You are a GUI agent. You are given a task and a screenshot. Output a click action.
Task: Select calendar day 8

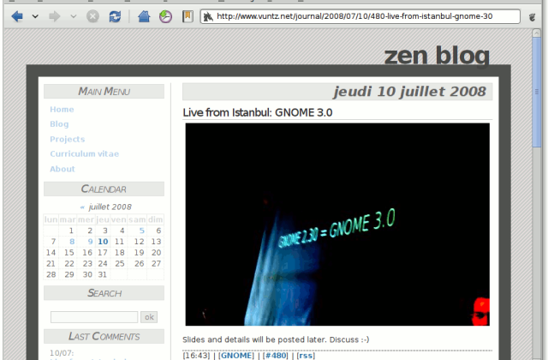pos(72,242)
